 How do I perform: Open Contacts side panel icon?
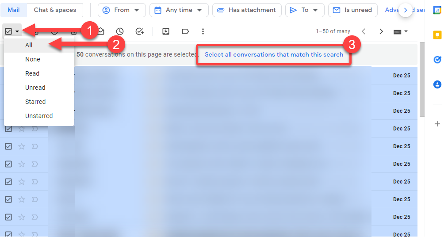click(437, 84)
